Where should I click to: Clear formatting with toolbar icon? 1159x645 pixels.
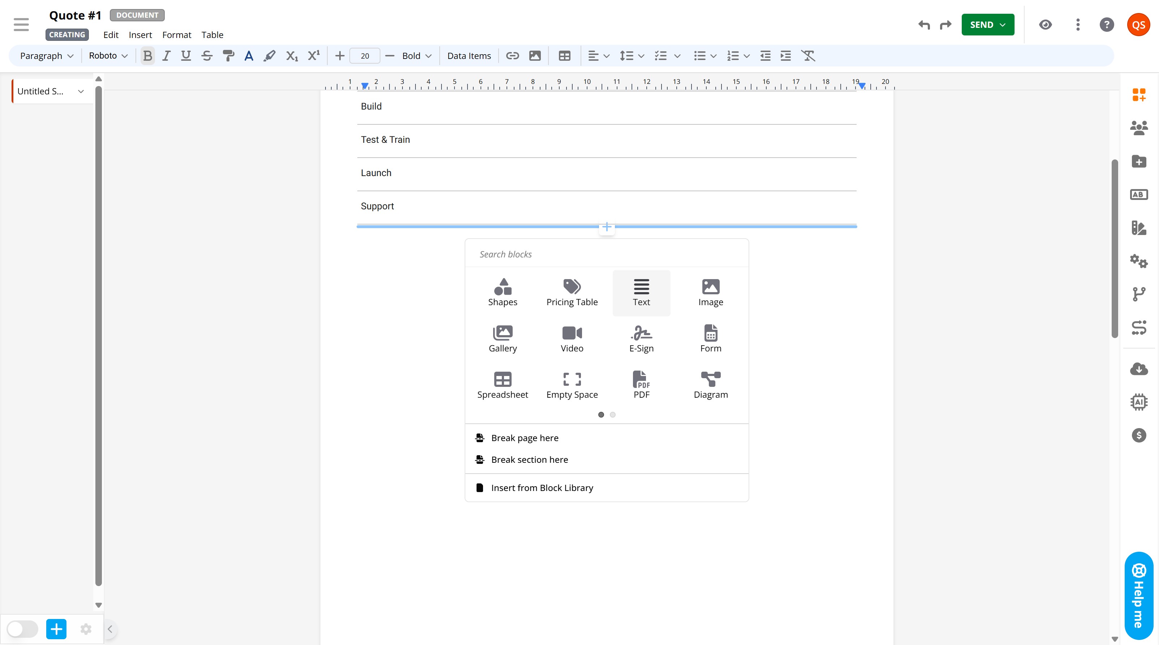pos(808,56)
